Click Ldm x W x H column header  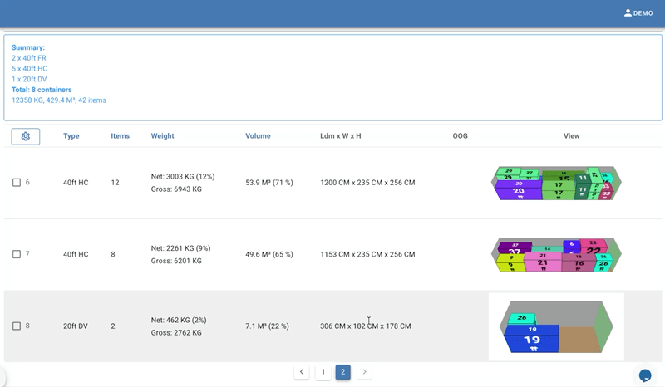[341, 135]
